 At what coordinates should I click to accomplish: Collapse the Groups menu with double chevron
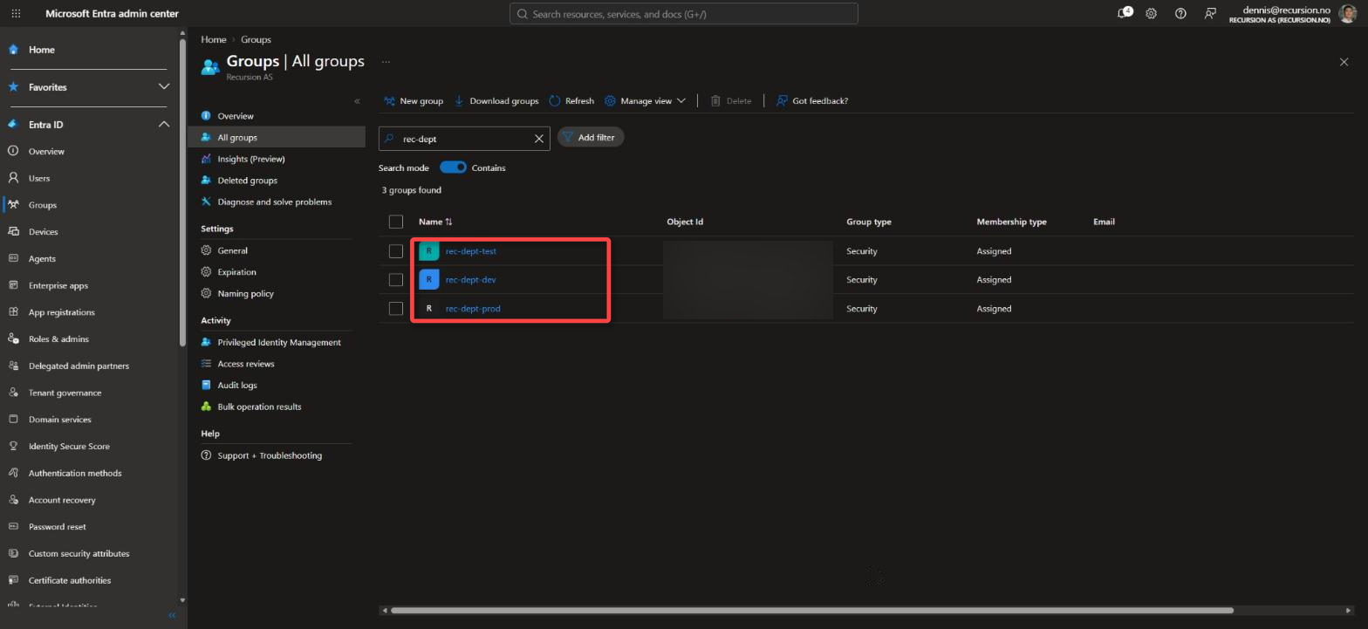357,101
